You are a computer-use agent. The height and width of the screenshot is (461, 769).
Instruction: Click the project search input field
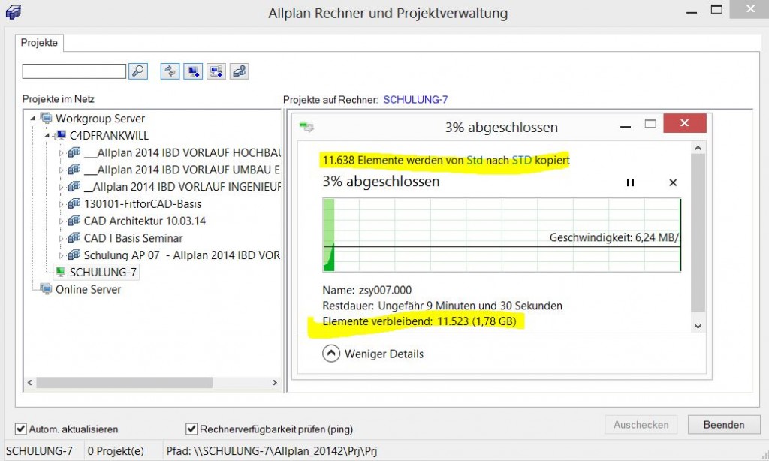tap(74, 71)
